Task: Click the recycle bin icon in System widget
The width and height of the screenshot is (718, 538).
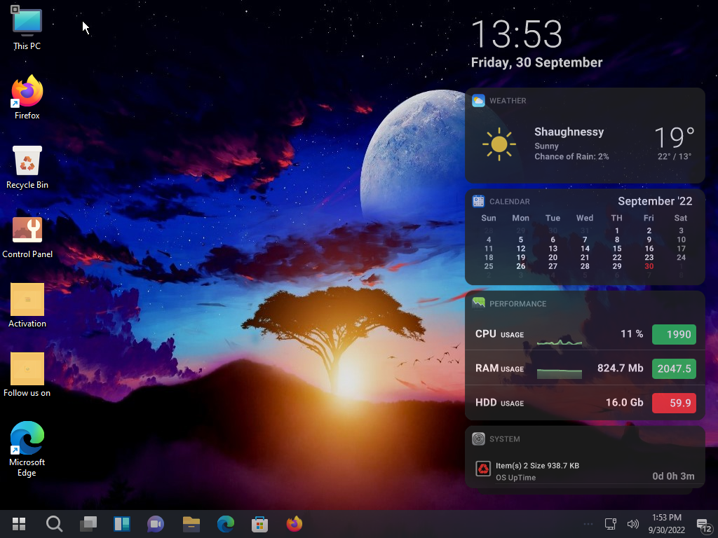Action: [x=483, y=469]
